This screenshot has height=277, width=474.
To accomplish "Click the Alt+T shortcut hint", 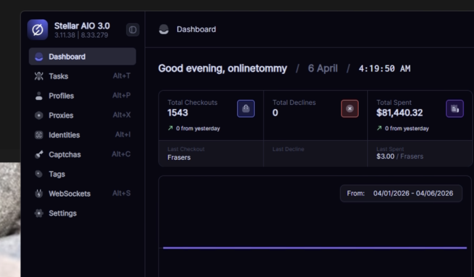I will tap(122, 76).
